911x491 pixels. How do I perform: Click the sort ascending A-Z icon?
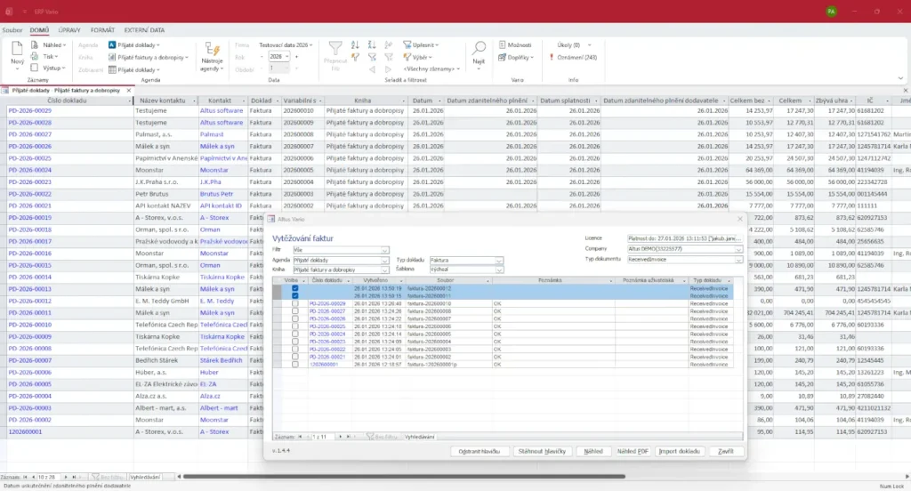[x=355, y=44]
